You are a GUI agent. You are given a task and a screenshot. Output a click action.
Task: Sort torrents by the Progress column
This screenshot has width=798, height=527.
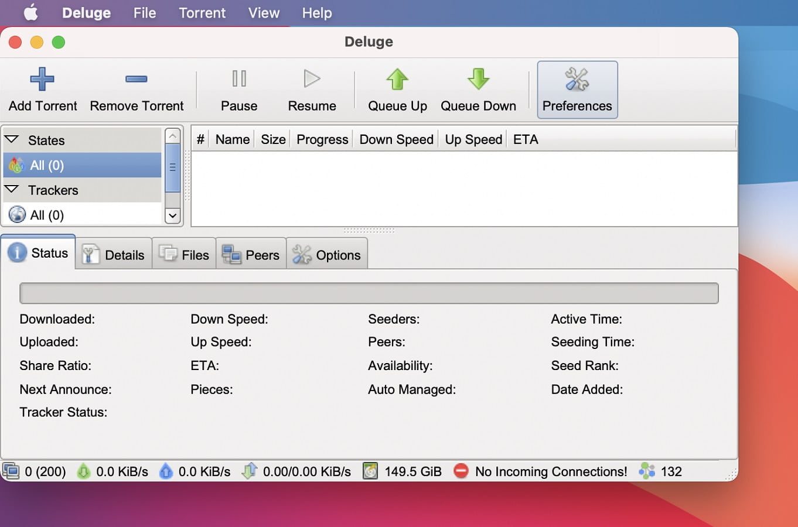pos(322,139)
